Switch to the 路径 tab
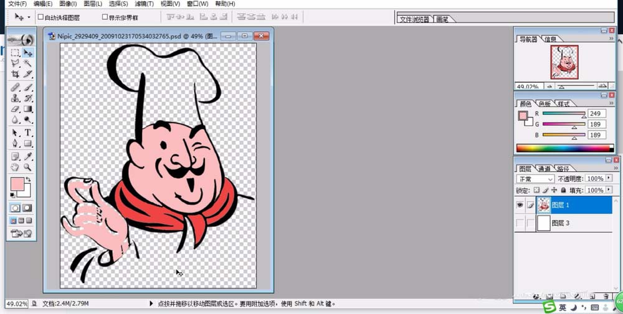 [563, 169]
